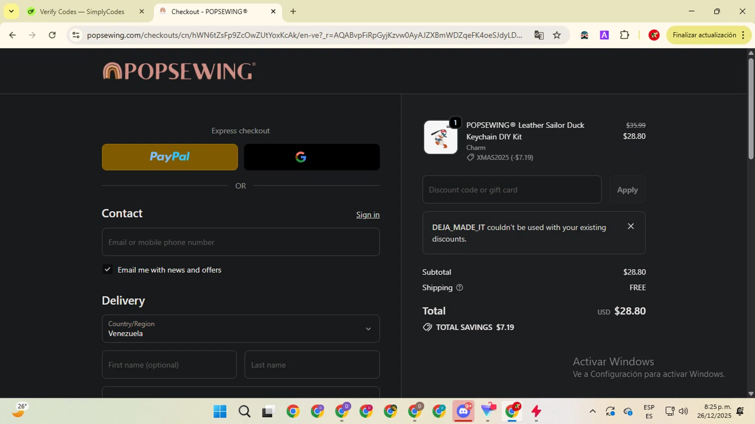Viewport: 755px width, 424px height.
Task: Open the ESP ES language indicator
Action: coord(649,411)
